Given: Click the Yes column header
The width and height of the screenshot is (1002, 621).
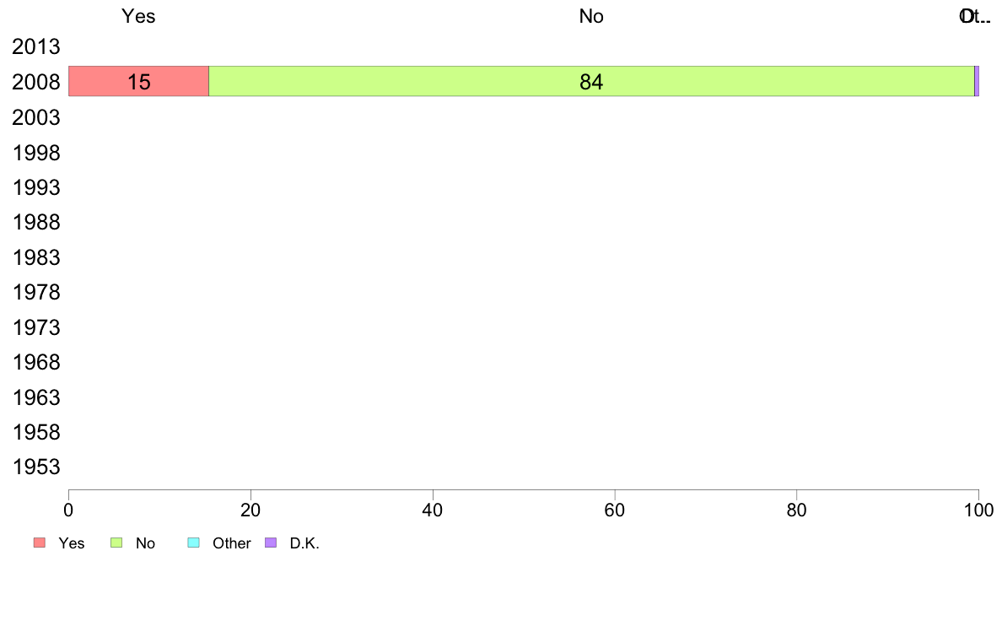Looking at the screenshot, I should click(138, 16).
